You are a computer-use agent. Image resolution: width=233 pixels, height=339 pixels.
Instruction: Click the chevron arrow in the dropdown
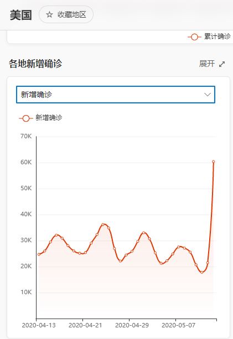pyautogui.click(x=208, y=95)
